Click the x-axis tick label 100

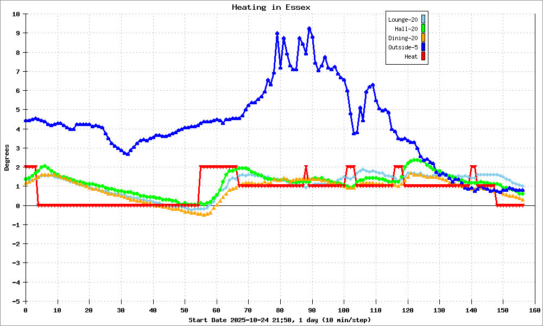click(x=344, y=310)
